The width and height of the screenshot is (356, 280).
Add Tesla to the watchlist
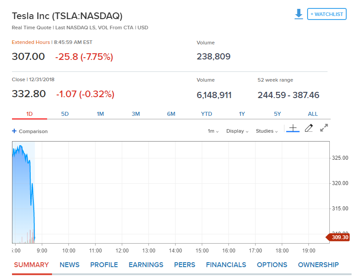pyautogui.click(x=327, y=14)
